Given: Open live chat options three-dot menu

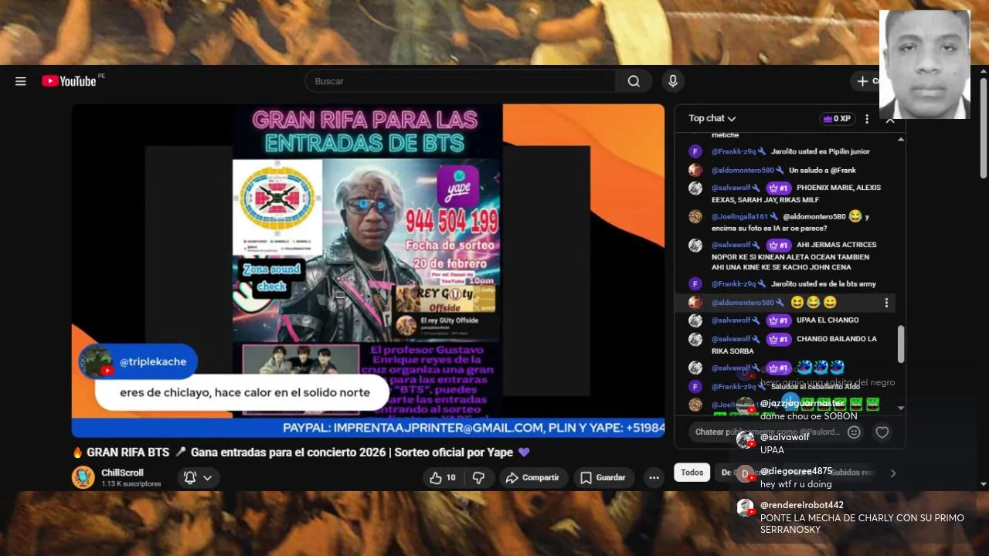Looking at the screenshot, I should pos(867,119).
